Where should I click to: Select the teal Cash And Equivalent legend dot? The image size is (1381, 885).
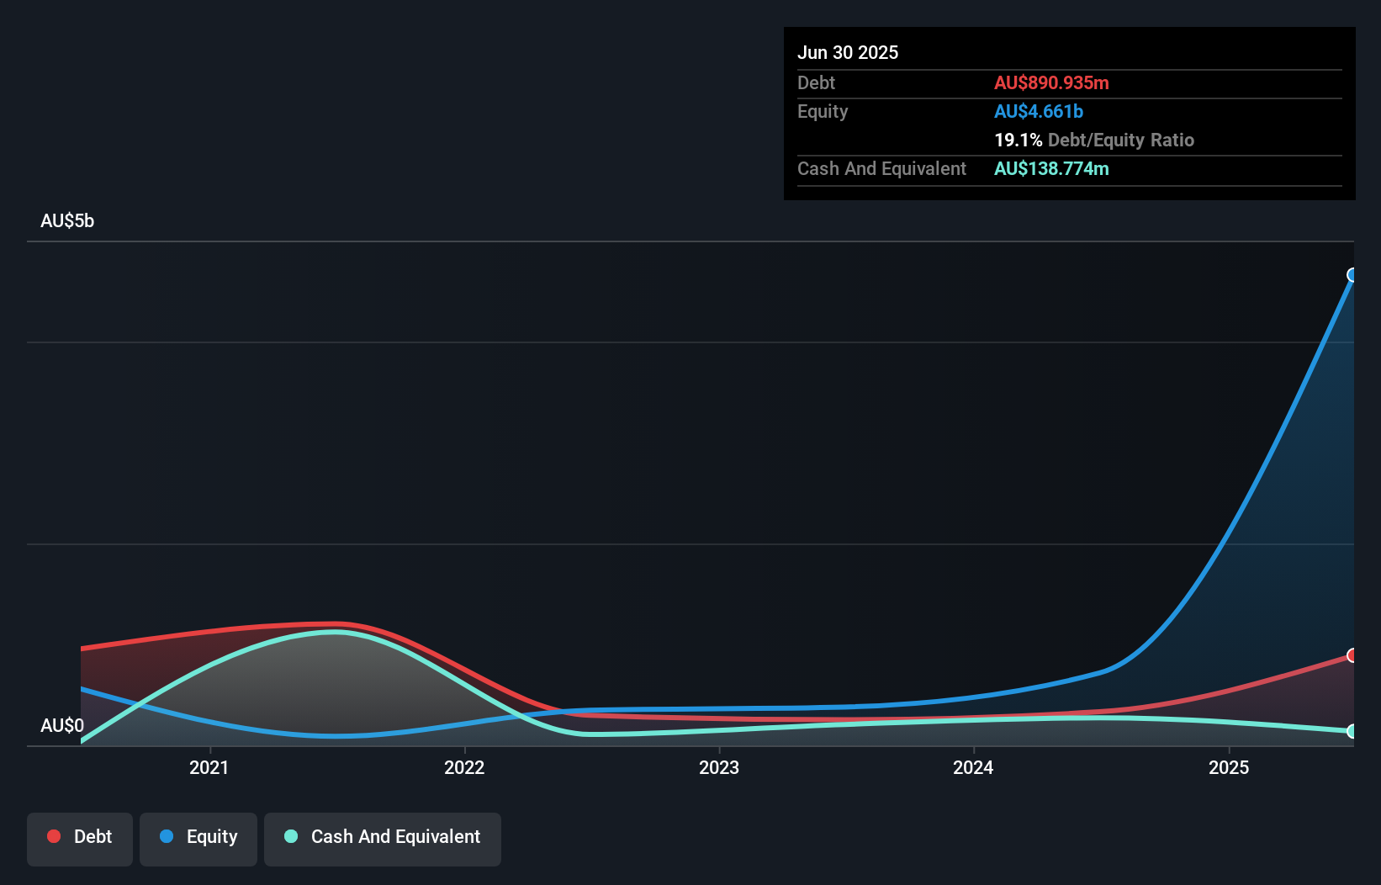click(290, 836)
